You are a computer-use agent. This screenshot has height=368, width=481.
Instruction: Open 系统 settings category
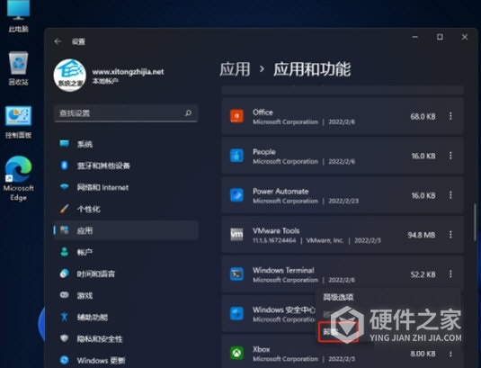(126, 144)
